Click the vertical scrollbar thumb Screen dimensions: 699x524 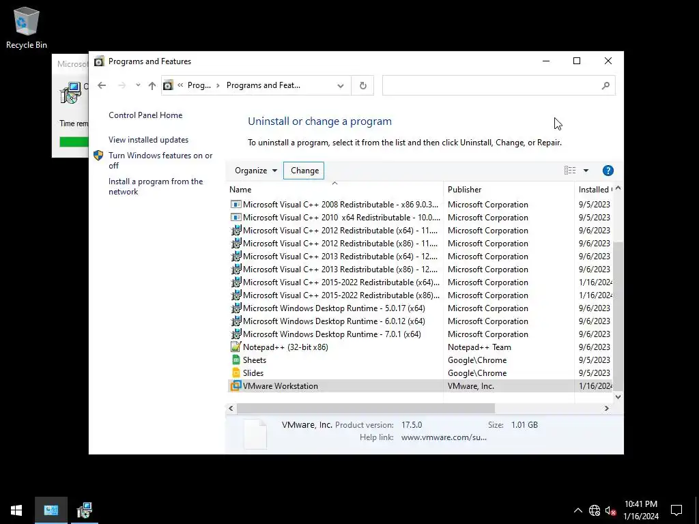coord(618,315)
